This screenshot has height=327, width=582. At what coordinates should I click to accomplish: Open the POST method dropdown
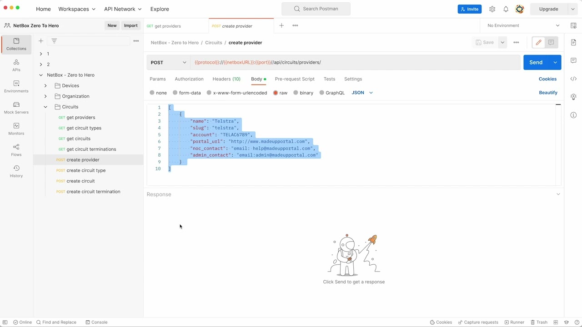(x=169, y=62)
